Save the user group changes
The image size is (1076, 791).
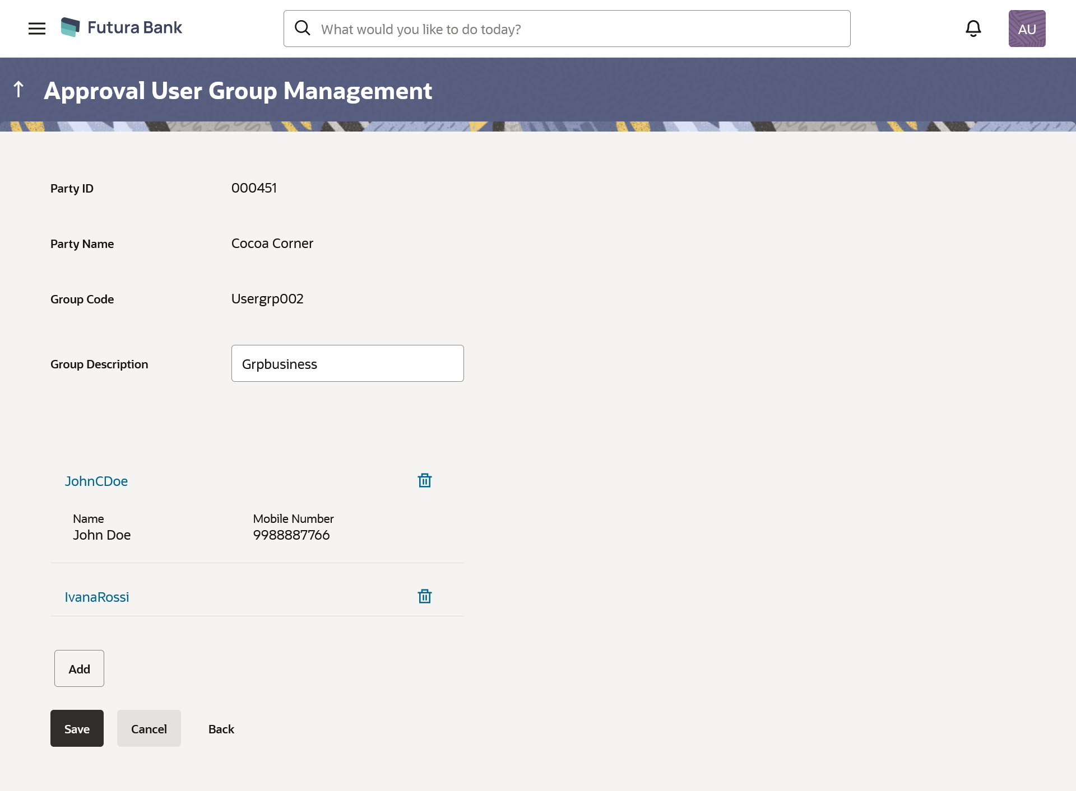click(77, 728)
